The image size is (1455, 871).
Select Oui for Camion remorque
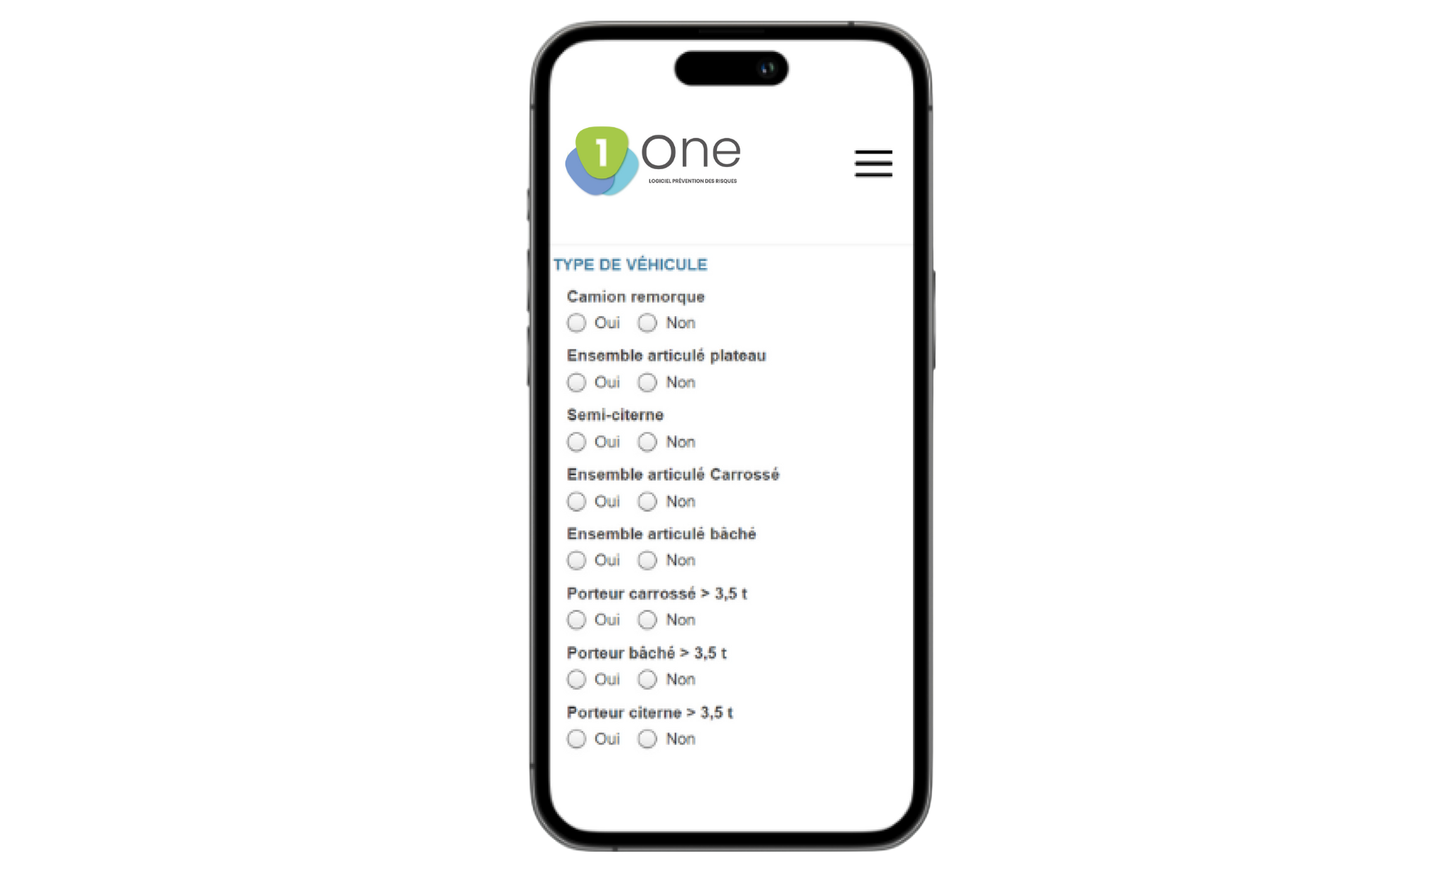[575, 323]
